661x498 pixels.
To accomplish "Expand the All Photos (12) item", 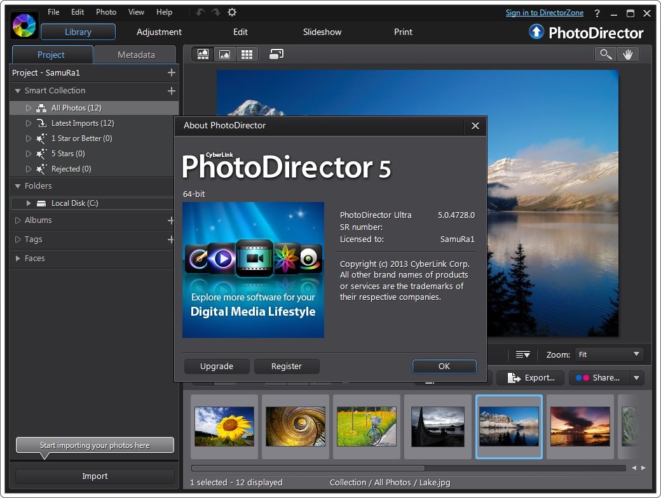I will [28, 108].
